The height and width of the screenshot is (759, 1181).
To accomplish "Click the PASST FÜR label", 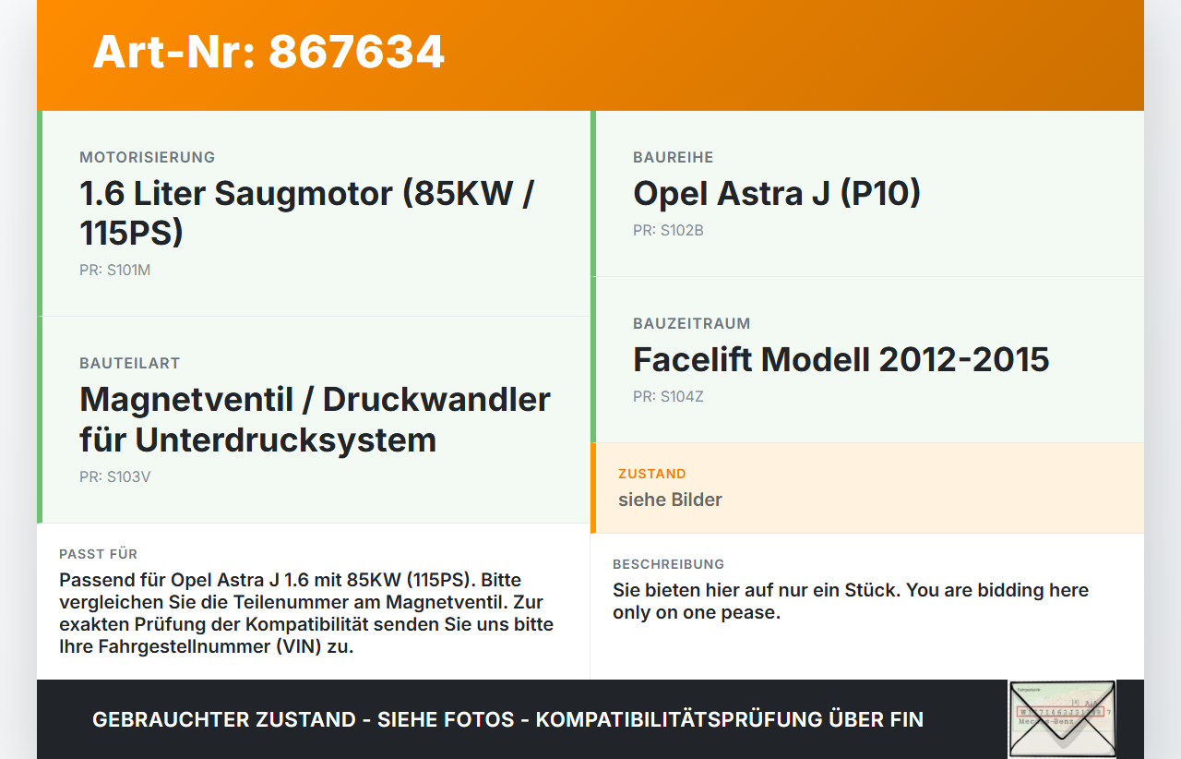I will 99,554.
